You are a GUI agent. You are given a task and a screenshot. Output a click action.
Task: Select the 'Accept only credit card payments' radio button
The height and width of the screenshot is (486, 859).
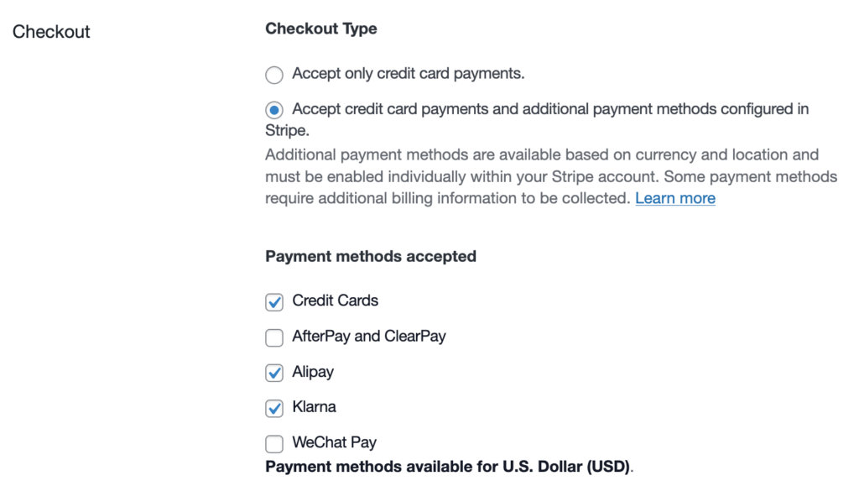pos(274,75)
